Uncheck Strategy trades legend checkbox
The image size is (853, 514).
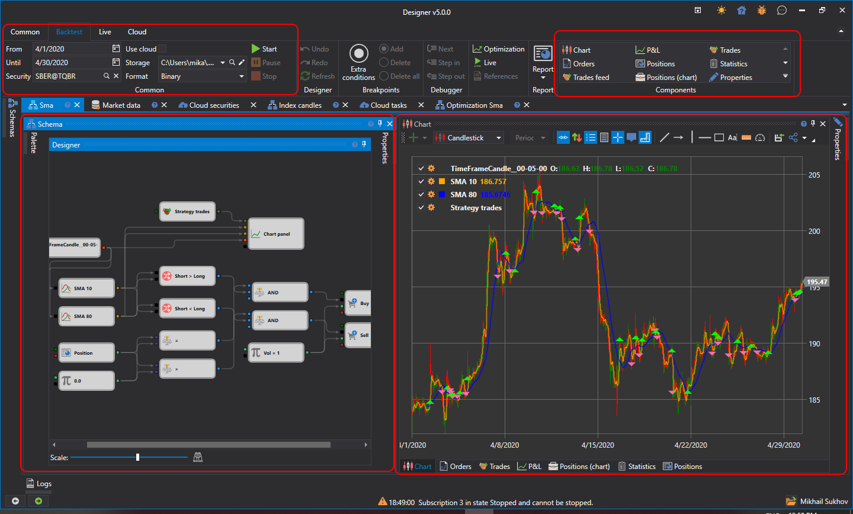[x=421, y=208]
